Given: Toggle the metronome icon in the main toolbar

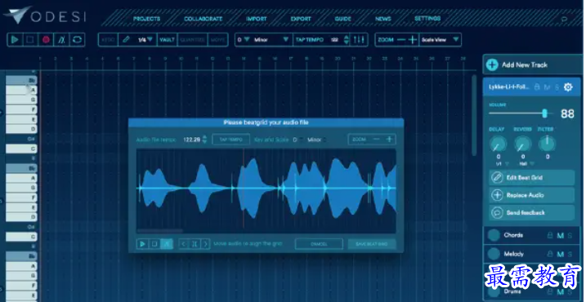Looking at the screenshot, I should click(61, 39).
